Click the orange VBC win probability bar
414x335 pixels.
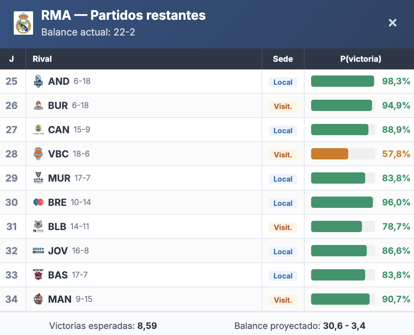[330, 154]
